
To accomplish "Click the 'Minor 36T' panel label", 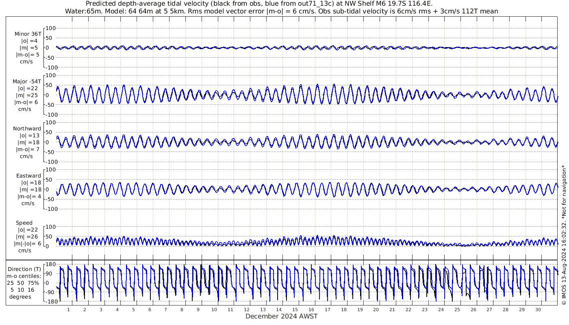I will (x=28, y=34).
